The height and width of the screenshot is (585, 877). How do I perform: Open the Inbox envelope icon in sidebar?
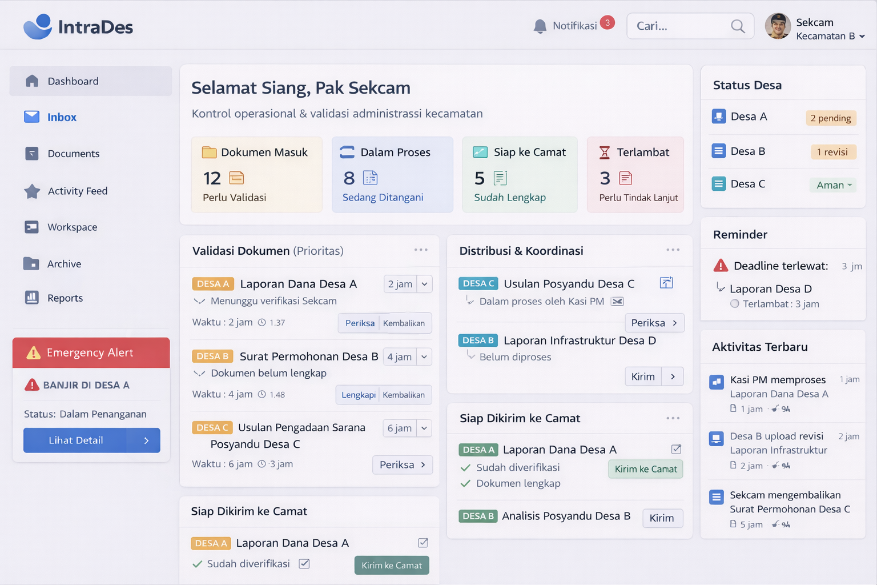click(x=32, y=117)
